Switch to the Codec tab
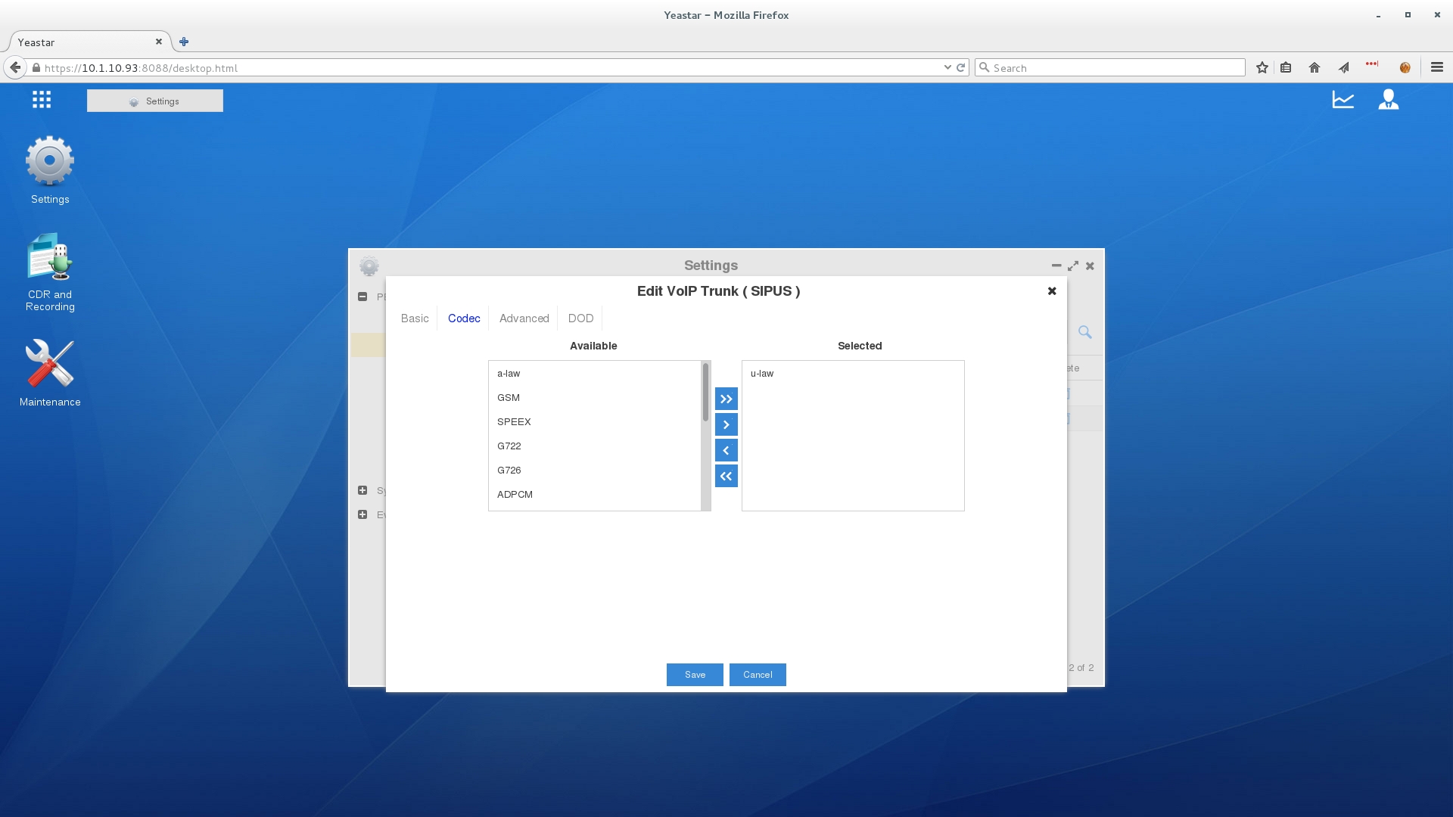1453x817 pixels. coord(464,318)
